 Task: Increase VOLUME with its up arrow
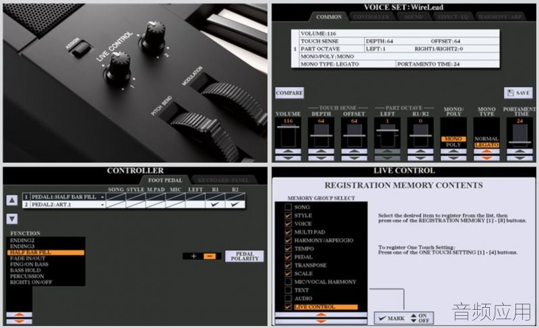(x=288, y=151)
